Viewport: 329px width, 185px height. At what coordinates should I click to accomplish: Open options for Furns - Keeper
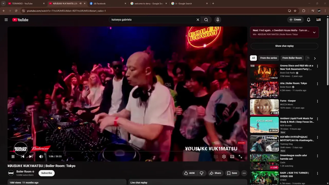(x=317, y=101)
